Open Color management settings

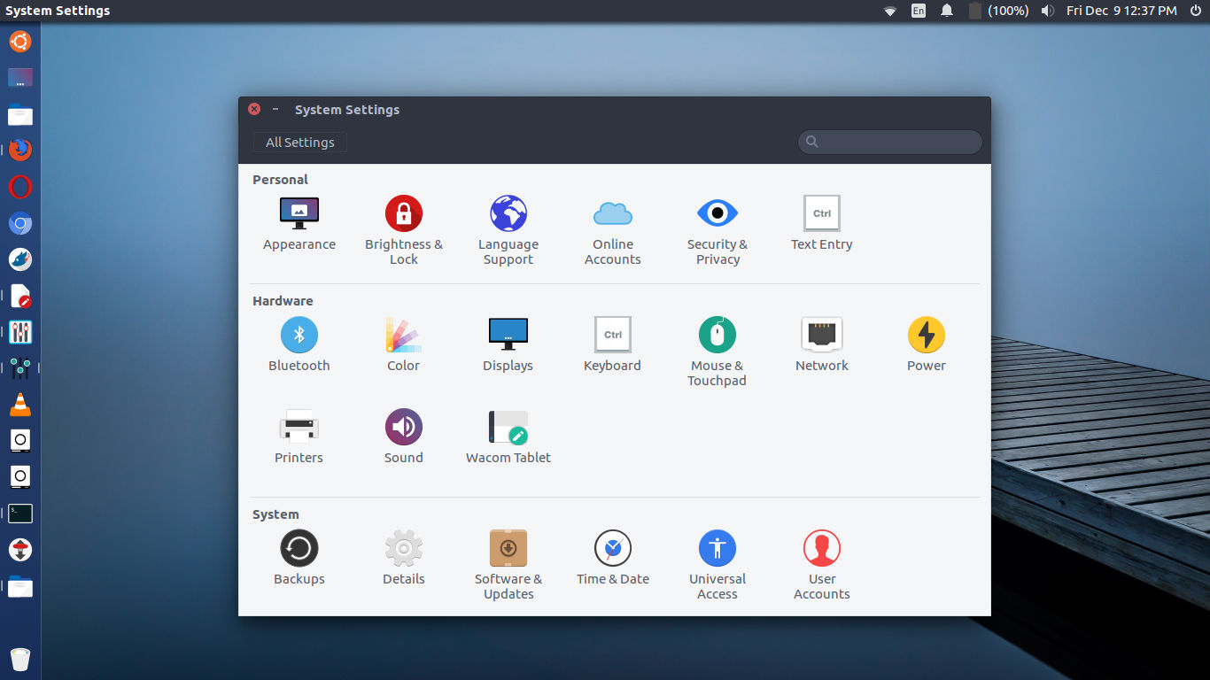[x=403, y=341]
